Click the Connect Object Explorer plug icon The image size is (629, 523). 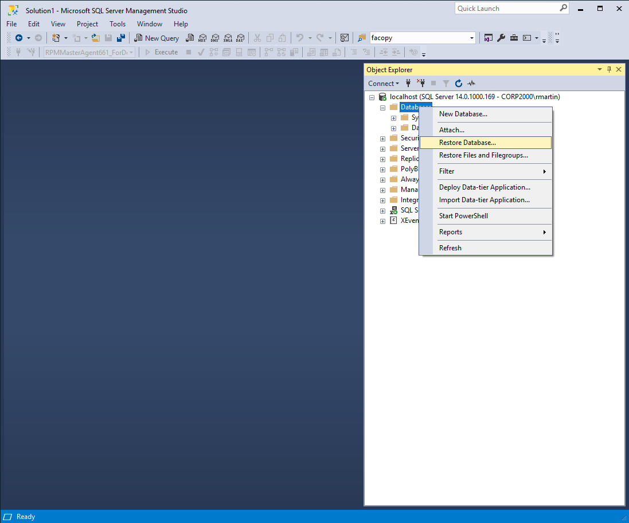click(x=408, y=84)
